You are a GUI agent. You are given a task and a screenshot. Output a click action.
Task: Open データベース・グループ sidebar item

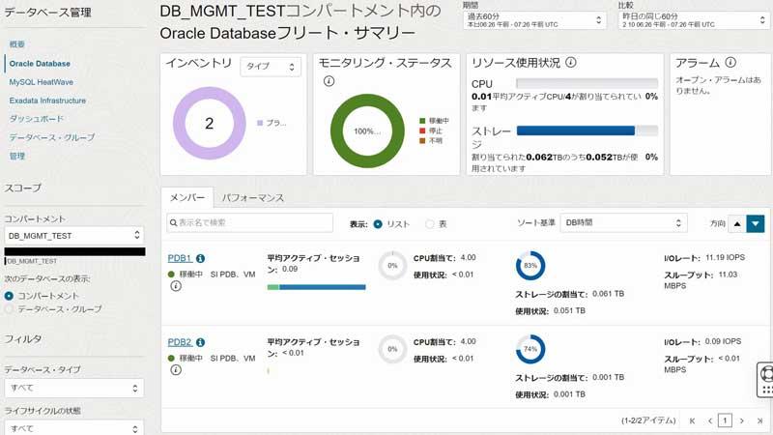click(52, 137)
